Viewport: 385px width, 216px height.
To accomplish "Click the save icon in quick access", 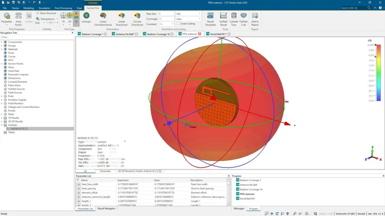I will [14, 3].
